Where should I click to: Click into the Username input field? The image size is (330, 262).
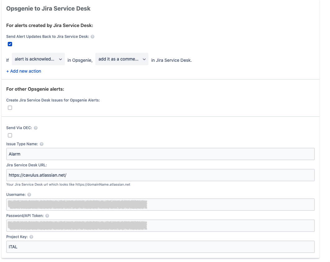pos(160,205)
